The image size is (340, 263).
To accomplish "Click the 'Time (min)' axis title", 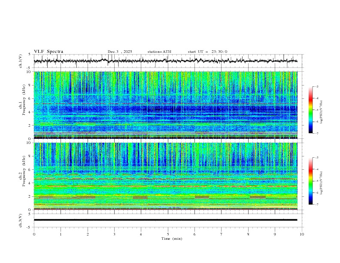I will coord(172,239).
